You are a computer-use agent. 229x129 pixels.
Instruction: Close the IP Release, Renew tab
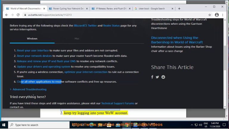click(x=130, y=9)
